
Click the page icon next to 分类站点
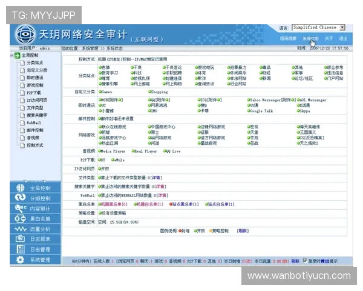[x=22, y=63]
